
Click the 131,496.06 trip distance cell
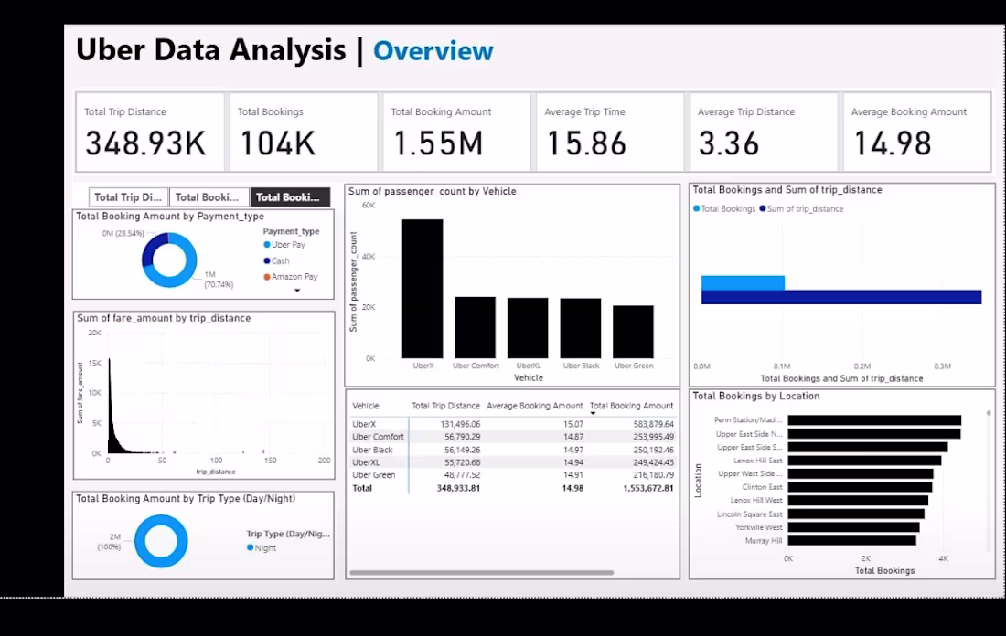tap(460, 424)
